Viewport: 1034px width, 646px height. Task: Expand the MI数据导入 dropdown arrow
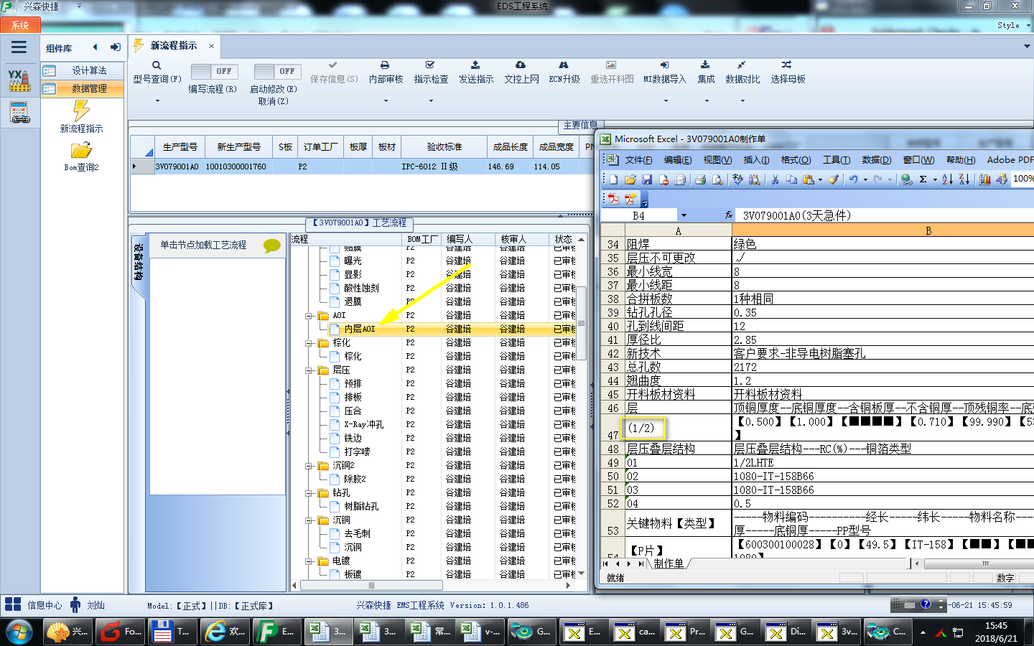click(666, 101)
